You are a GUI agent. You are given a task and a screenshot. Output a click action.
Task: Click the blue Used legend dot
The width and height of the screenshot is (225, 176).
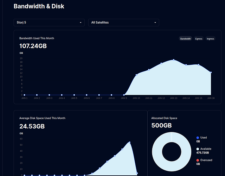coord(198,138)
